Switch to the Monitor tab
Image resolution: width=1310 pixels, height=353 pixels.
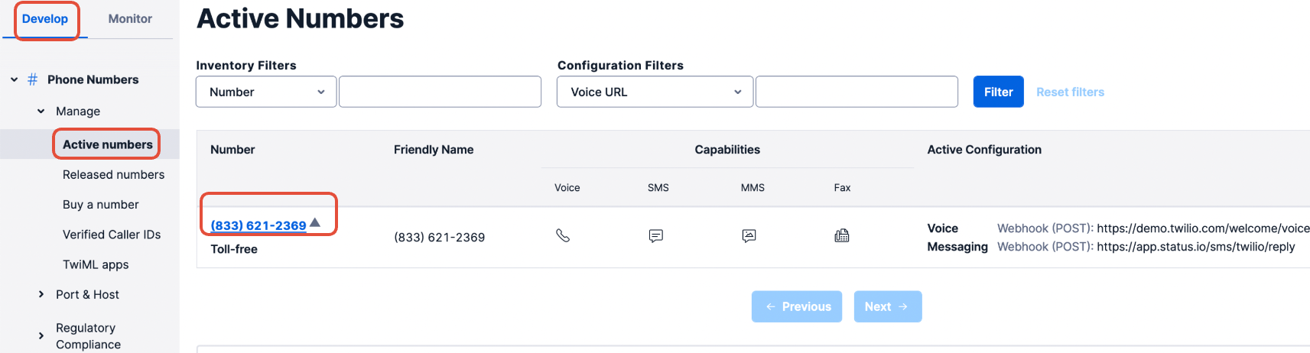tap(130, 19)
